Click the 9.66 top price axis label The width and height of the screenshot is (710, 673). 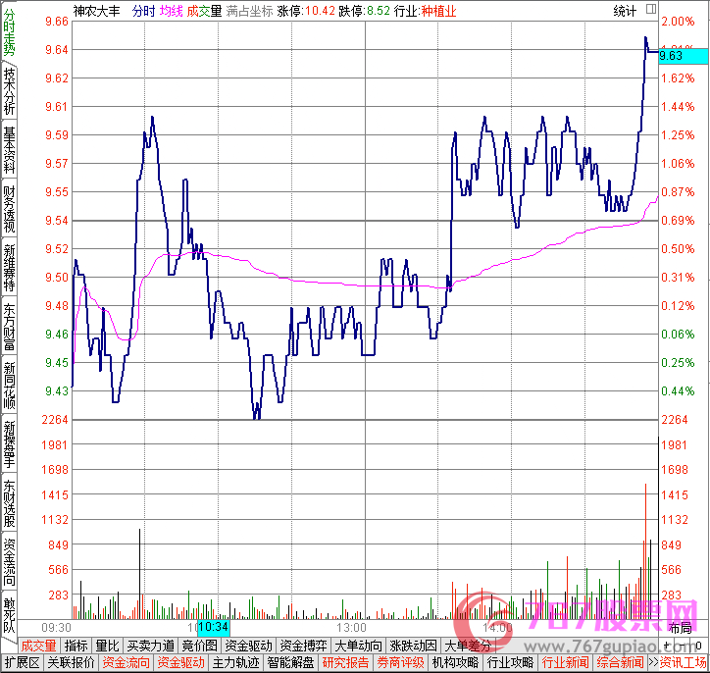pyautogui.click(x=57, y=22)
